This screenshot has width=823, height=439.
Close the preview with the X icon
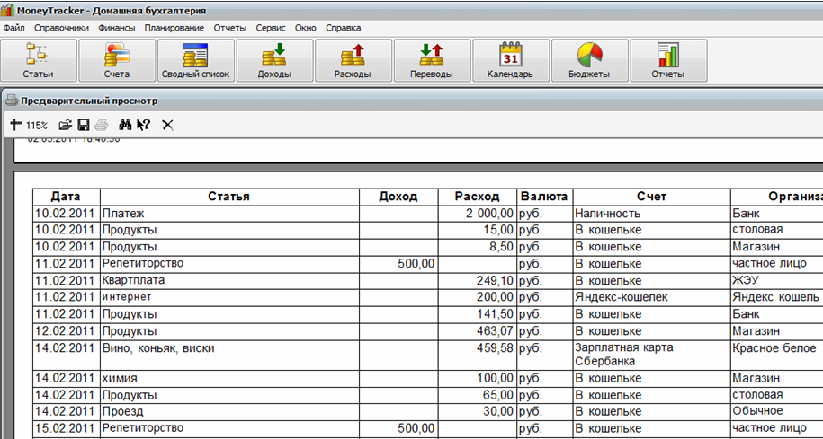point(167,125)
